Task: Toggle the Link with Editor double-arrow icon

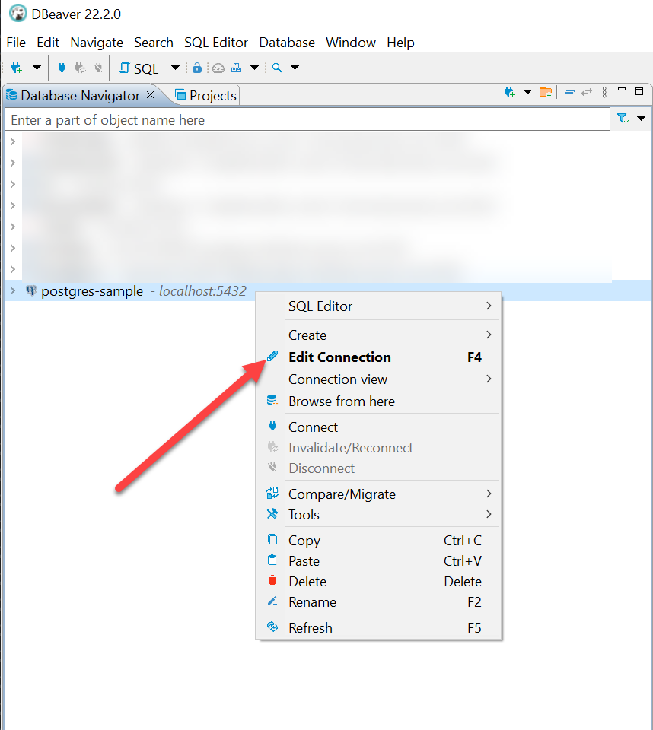Action: (587, 92)
